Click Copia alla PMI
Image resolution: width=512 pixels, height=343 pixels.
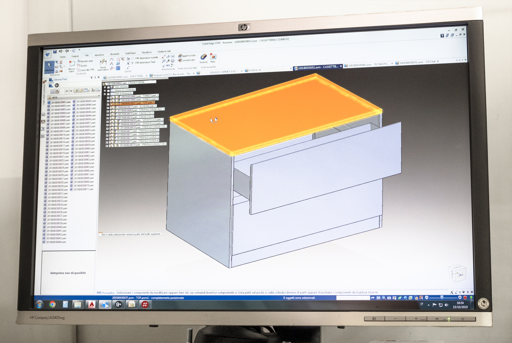85,70
